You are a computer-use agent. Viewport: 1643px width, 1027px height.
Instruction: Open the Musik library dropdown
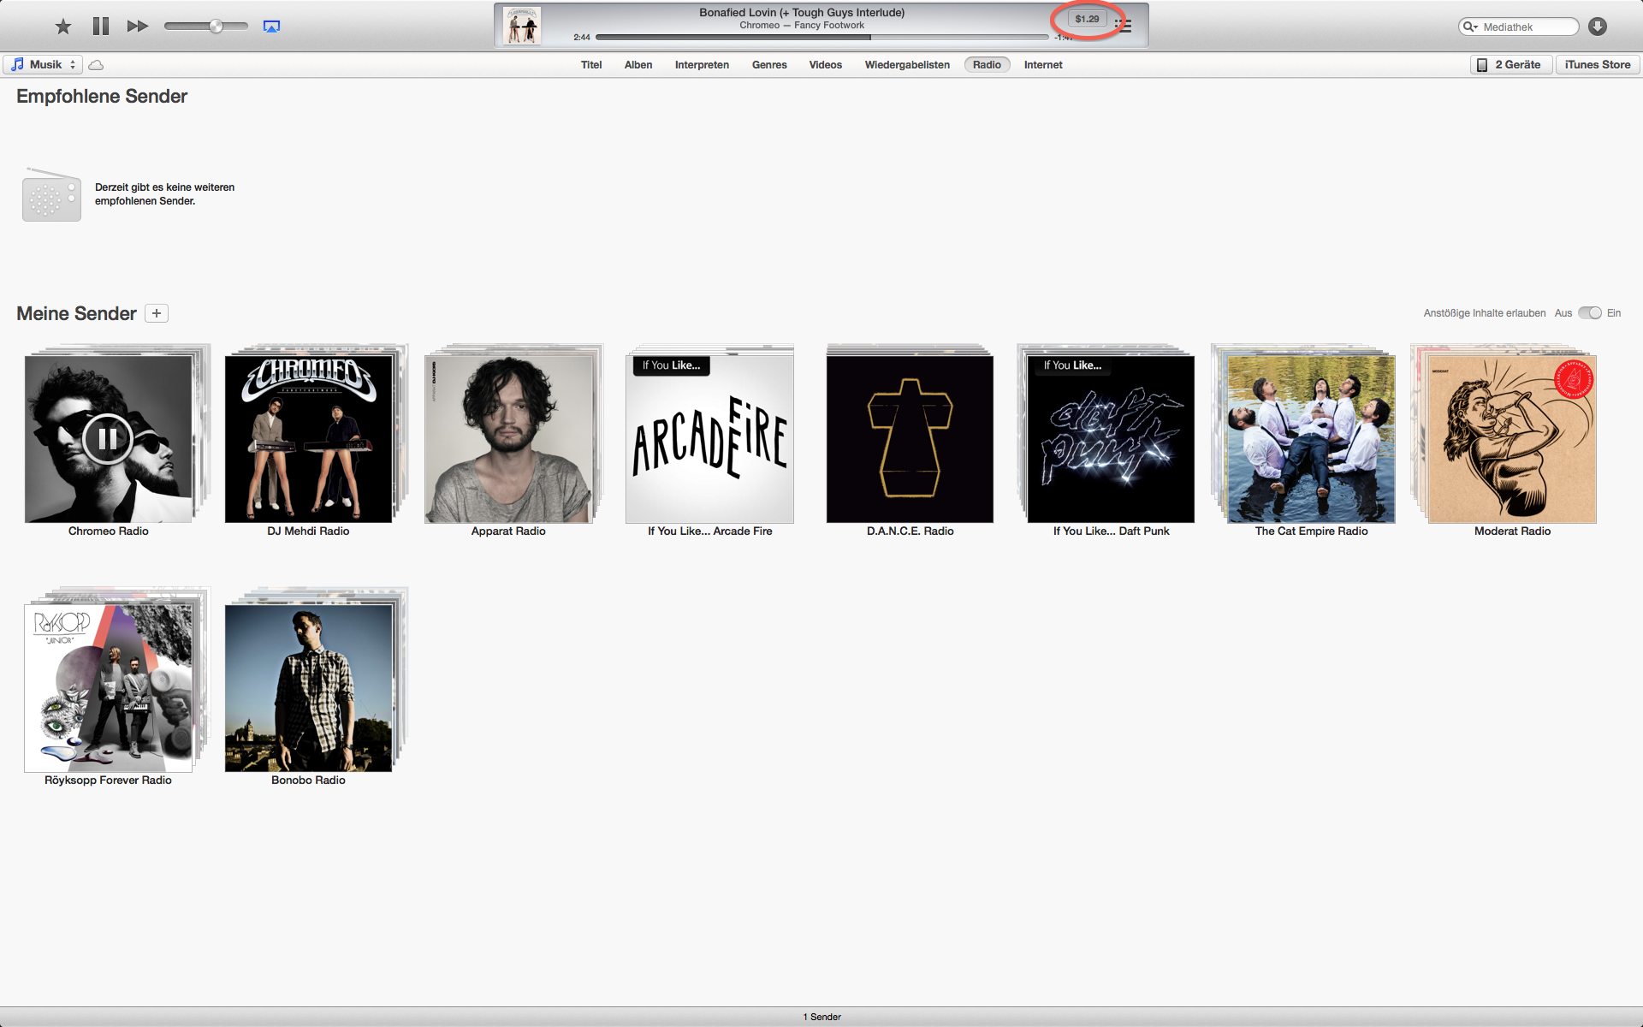(x=43, y=64)
